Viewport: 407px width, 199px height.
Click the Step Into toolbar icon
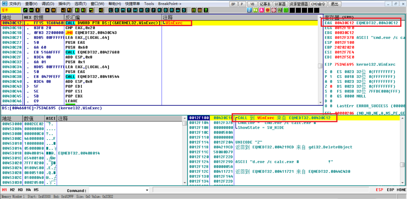(x=63, y=10)
